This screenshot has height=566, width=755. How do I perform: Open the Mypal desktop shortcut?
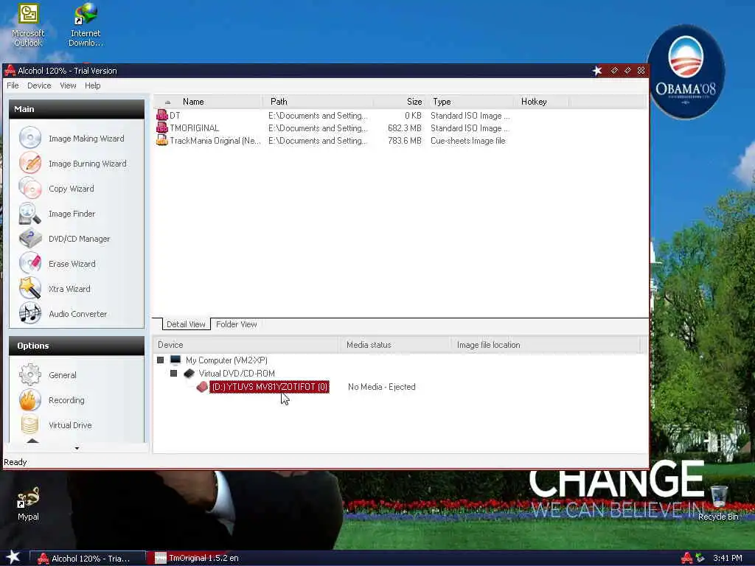tap(28, 504)
